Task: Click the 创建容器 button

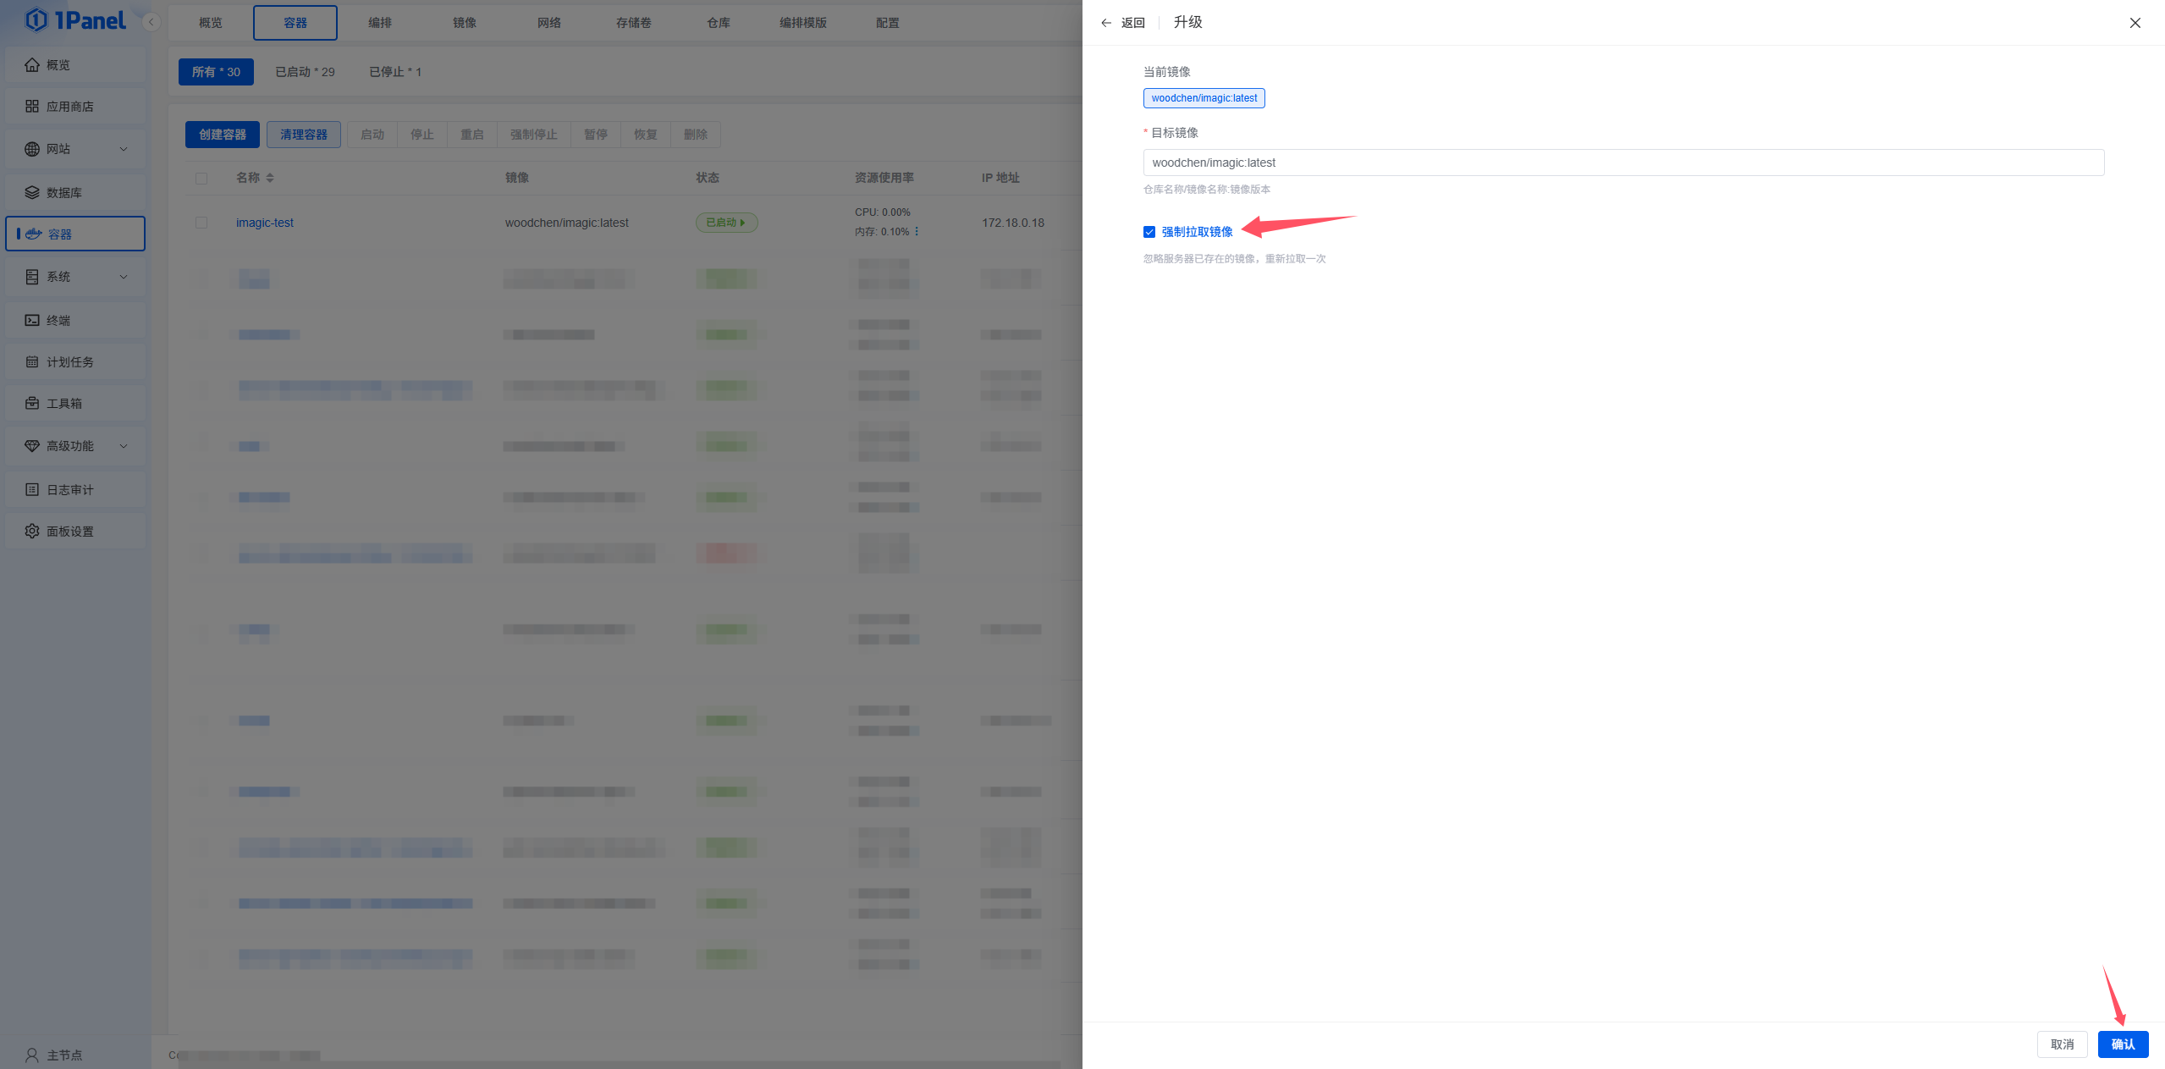Action: 223,135
